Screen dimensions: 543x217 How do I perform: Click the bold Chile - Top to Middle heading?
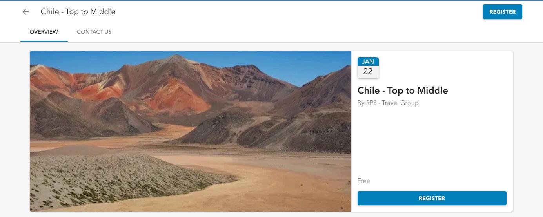(403, 90)
